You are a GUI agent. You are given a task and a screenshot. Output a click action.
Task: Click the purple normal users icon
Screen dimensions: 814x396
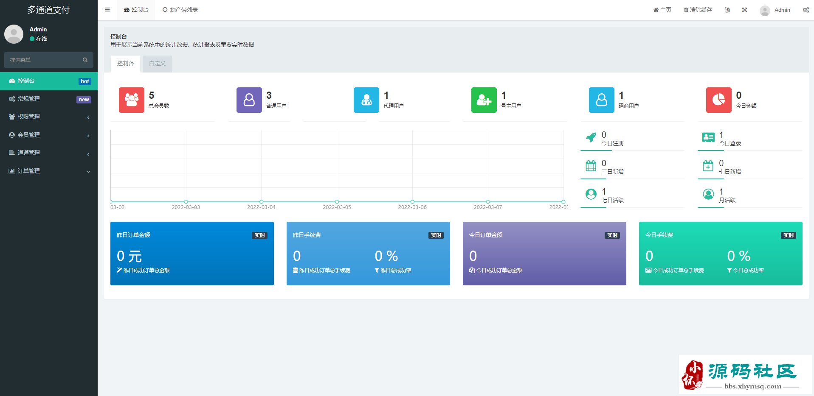click(249, 100)
